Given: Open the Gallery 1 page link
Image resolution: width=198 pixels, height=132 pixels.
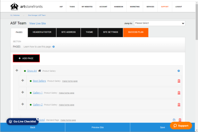Looking at the screenshot, I should pos(38,93).
